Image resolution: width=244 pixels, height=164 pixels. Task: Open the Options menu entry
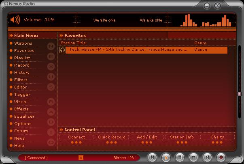click(x=23, y=123)
